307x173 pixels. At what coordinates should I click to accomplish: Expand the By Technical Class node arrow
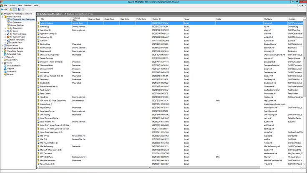pyautogui.click(x=5, y=34)
